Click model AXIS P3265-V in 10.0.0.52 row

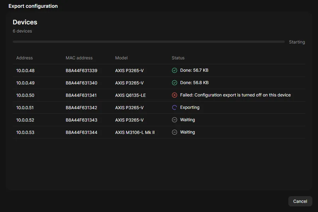coord(129,120)
